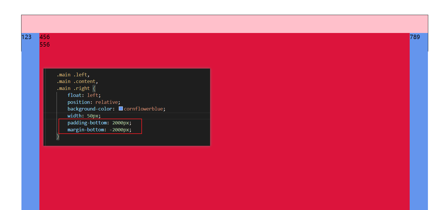
Task: Click ".main .content," selector line
Action: pos(77,81)
